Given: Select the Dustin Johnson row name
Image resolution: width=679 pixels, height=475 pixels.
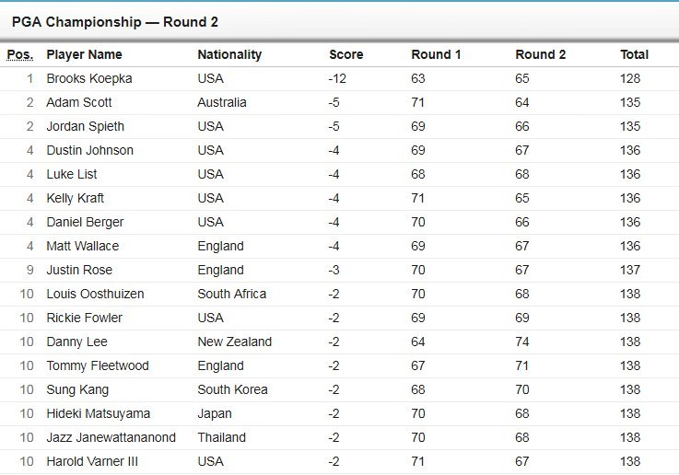Looking at the screenshot, I should 89,150.
